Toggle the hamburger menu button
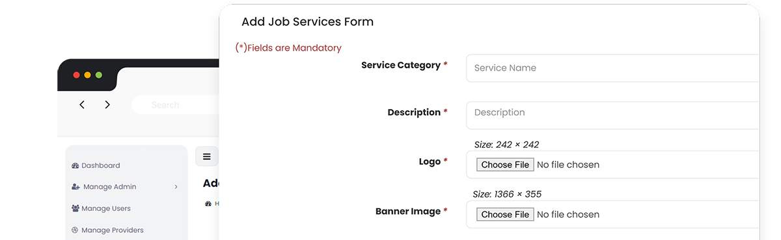This screenshot has height=240, width=781. click(x=207, y=156)
